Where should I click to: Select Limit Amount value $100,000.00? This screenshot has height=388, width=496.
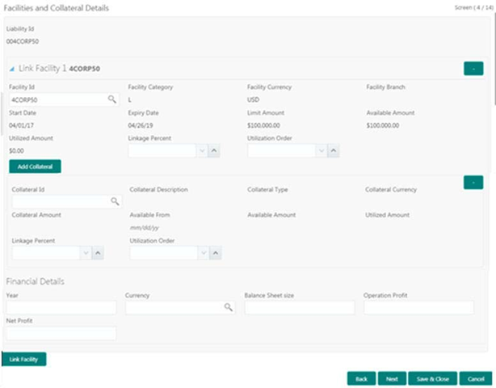pos(263,125)
